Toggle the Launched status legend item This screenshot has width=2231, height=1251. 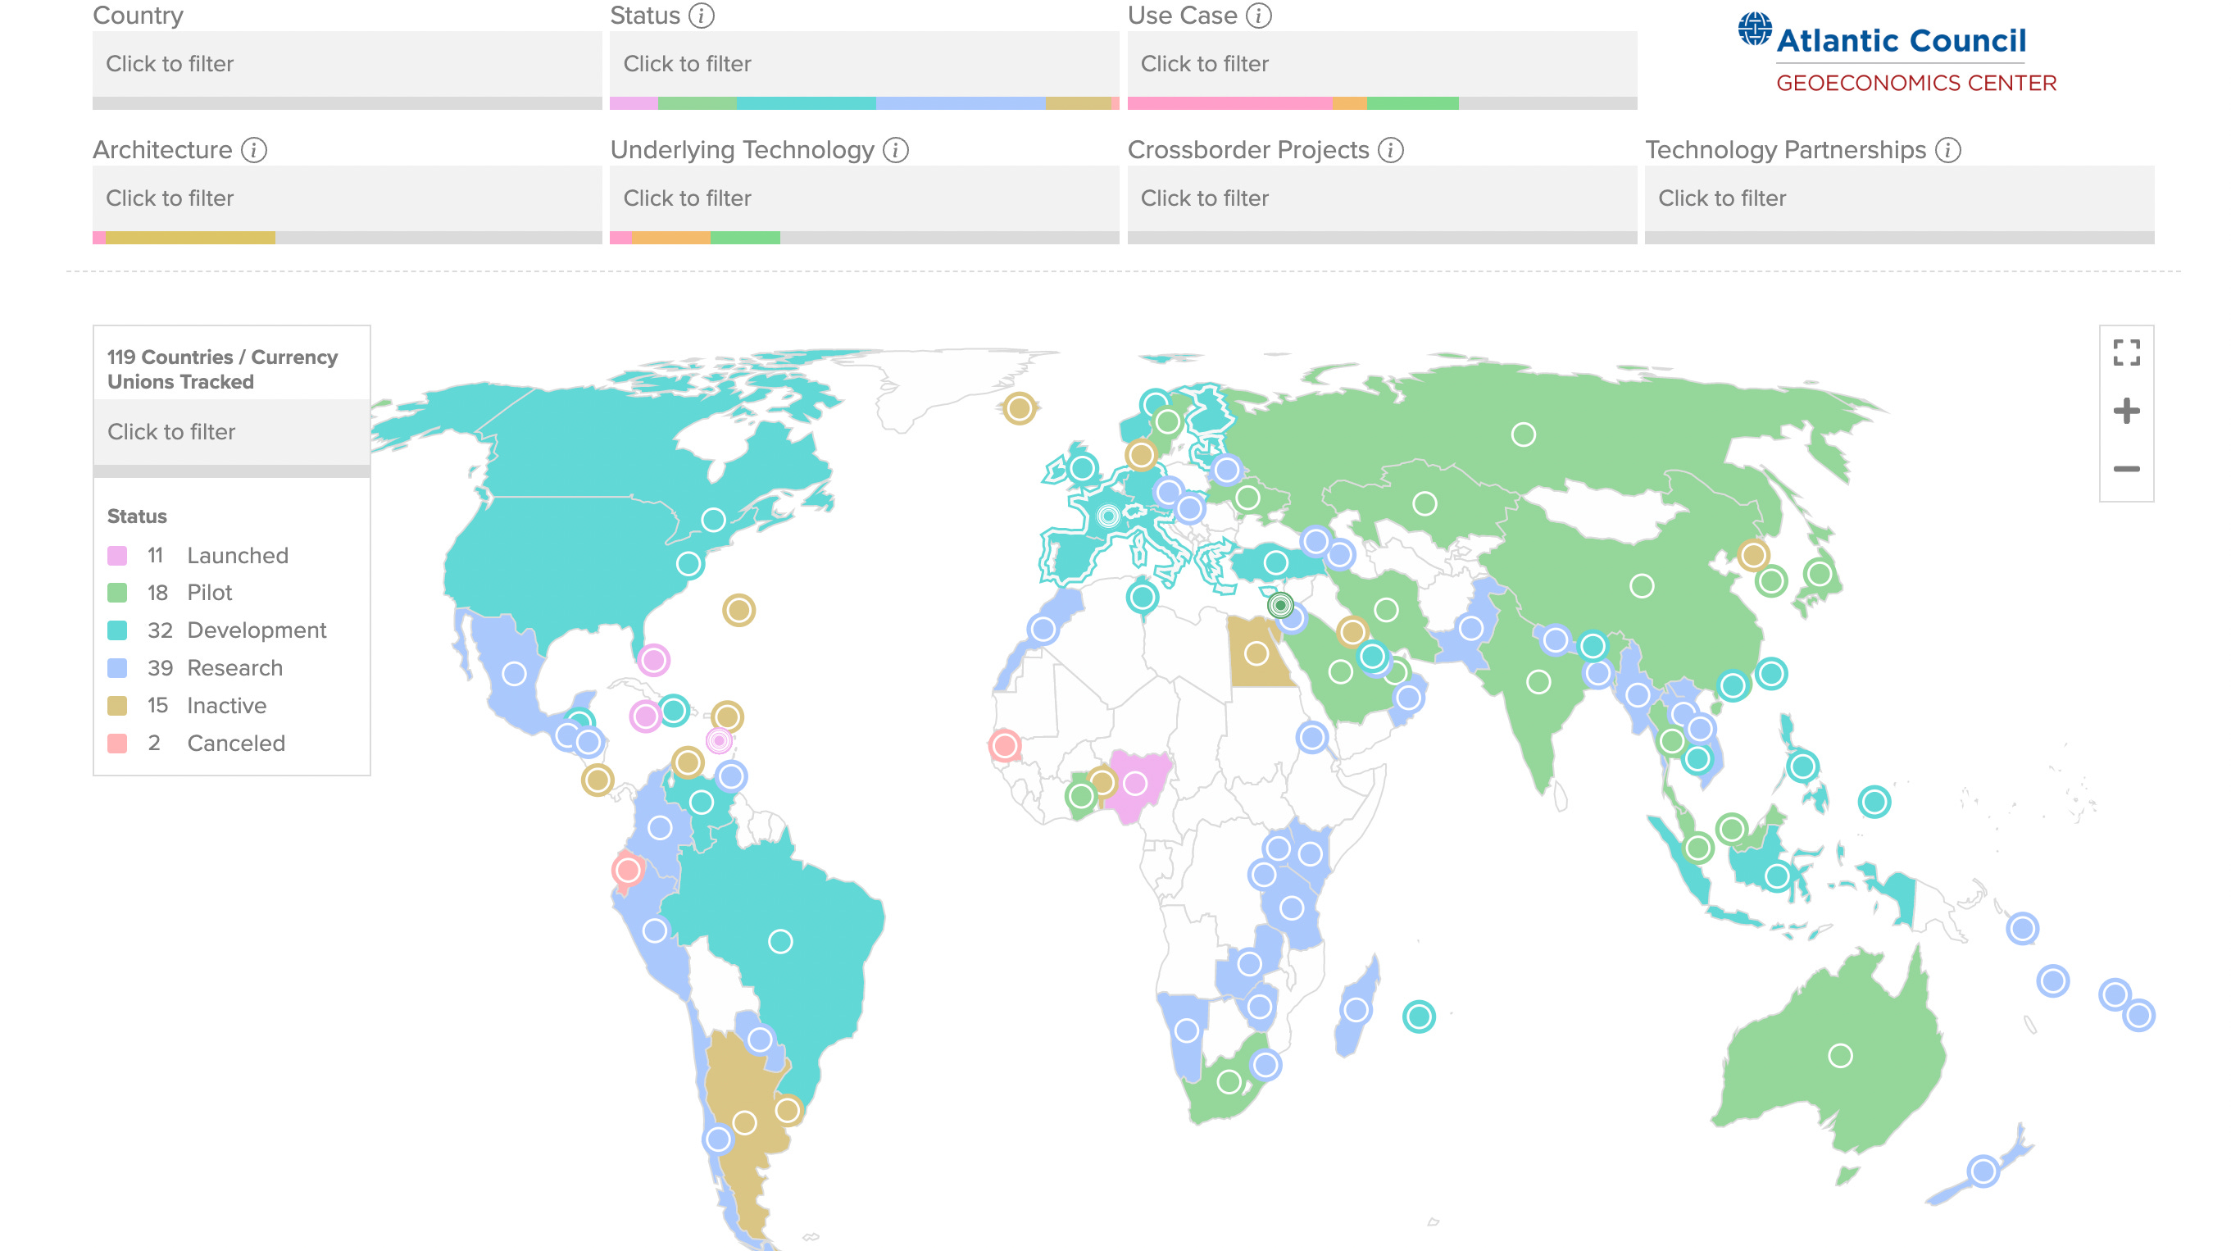point(236,555)
